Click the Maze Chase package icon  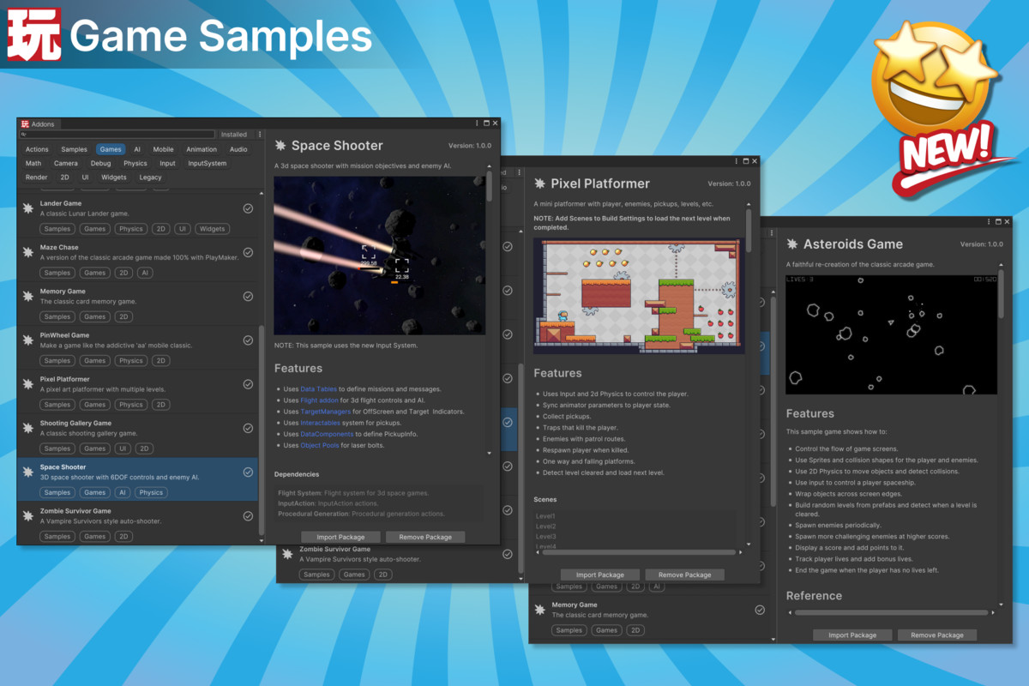[x=28, y=252]
